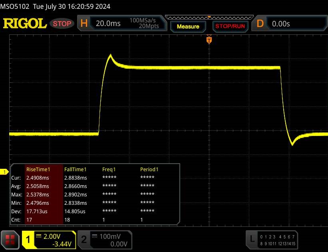Click channel 1 scale 2.00V
The image size is (328, 252).
point(52,236)
